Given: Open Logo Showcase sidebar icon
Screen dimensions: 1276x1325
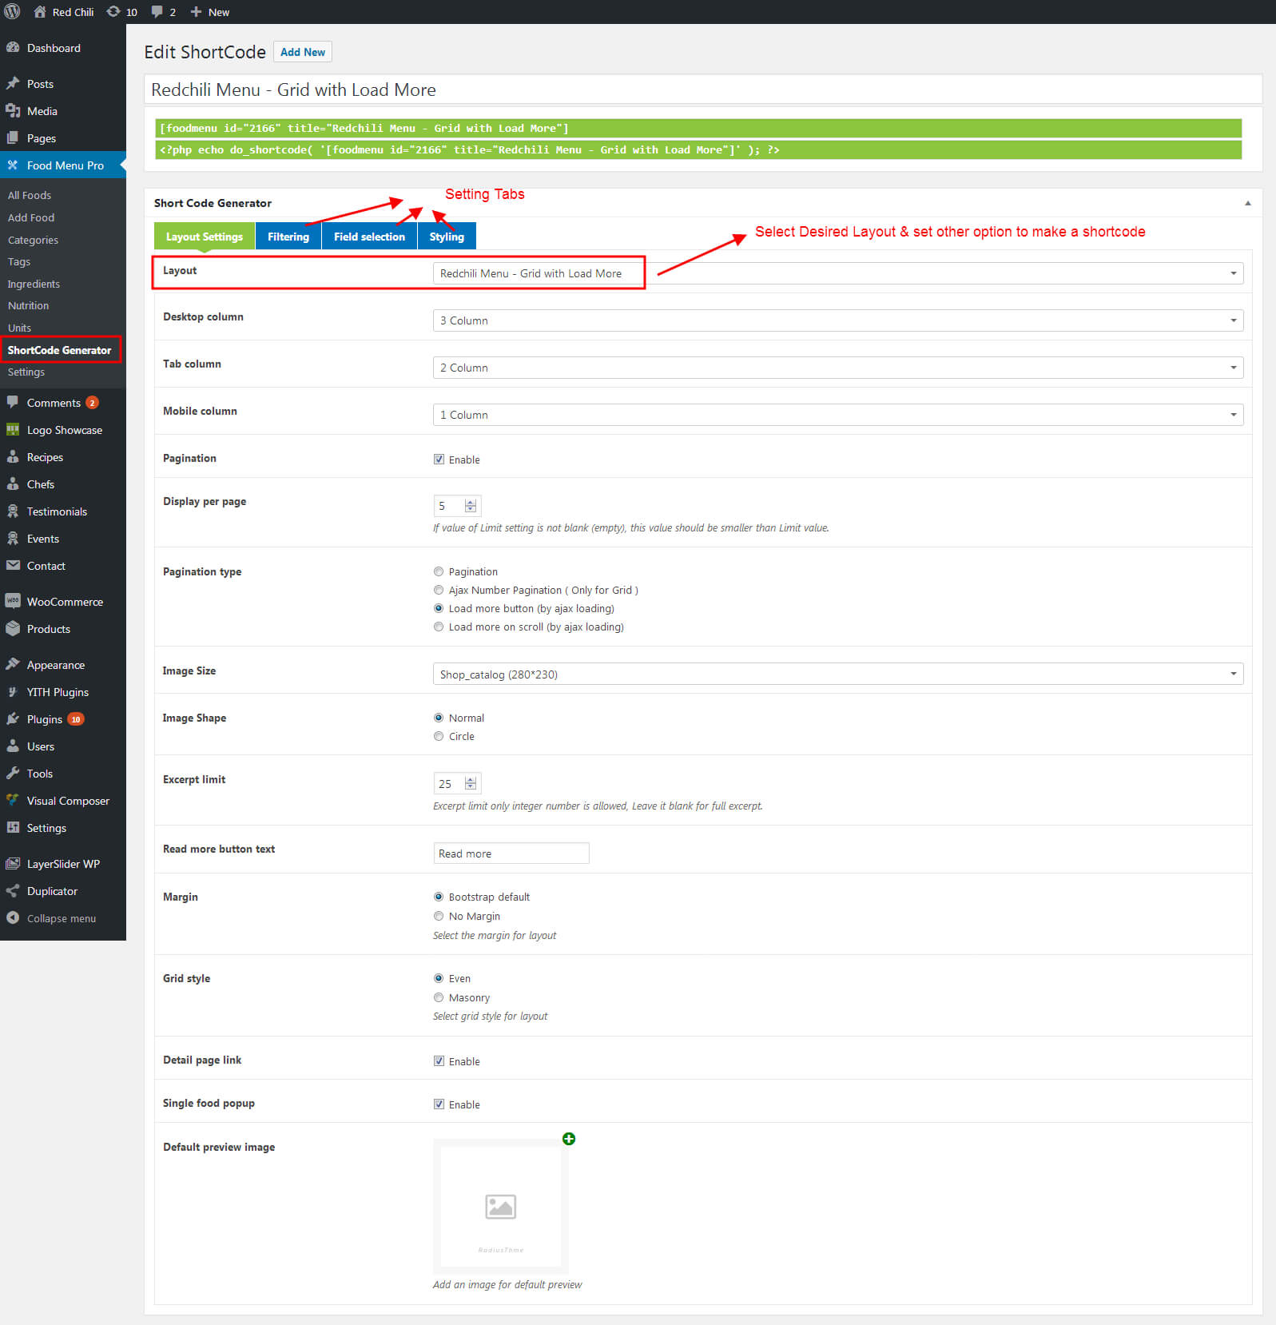Looking at the screenshot, I should click(13, 430).
